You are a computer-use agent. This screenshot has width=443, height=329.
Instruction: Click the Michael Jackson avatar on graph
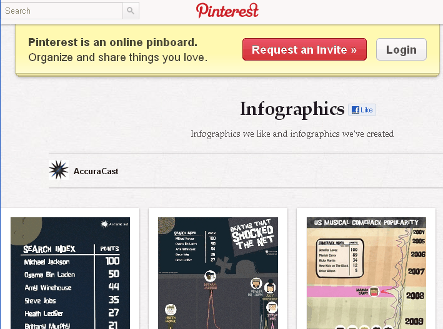(210, 276)
